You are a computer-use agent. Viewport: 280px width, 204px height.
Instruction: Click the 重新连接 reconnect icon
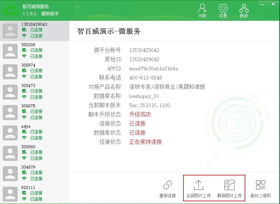167,189
